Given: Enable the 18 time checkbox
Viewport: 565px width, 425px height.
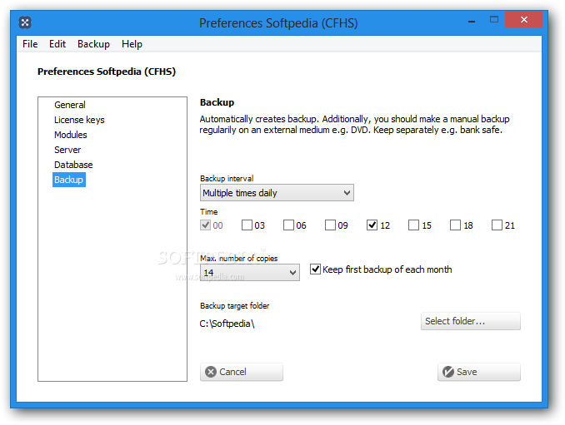Looking at the screenshot, I should point(455,225).
